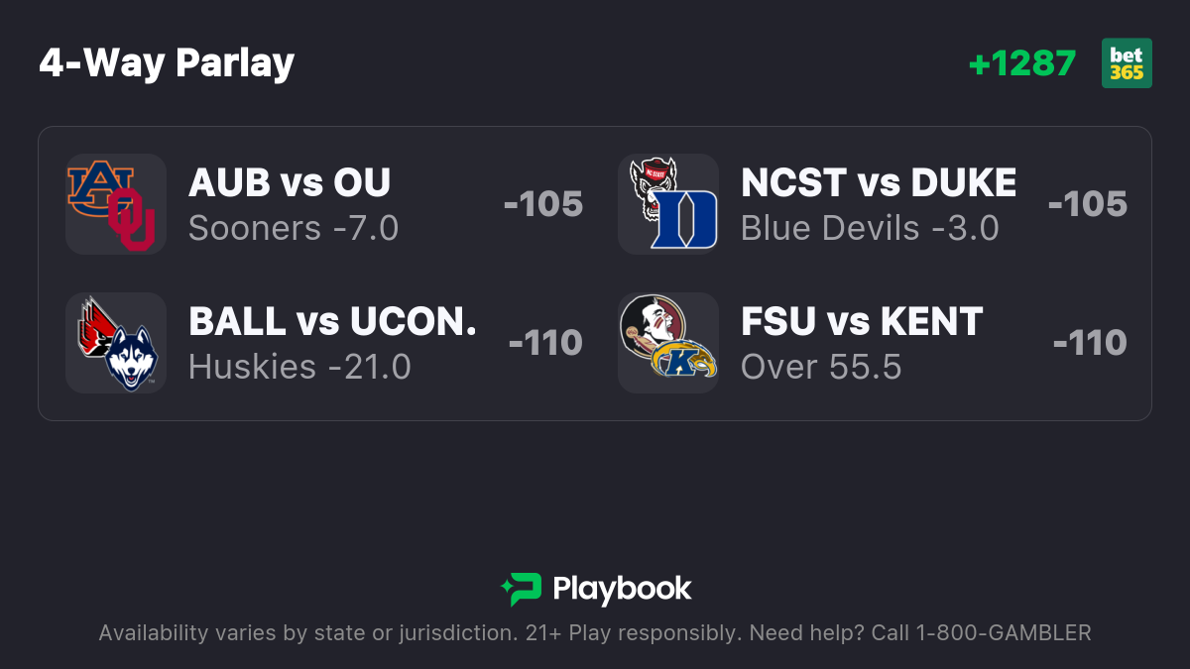The image size is (1190, 669).
Task: Open the BALL vs UCON. matchup
Action: click(333, 321)
